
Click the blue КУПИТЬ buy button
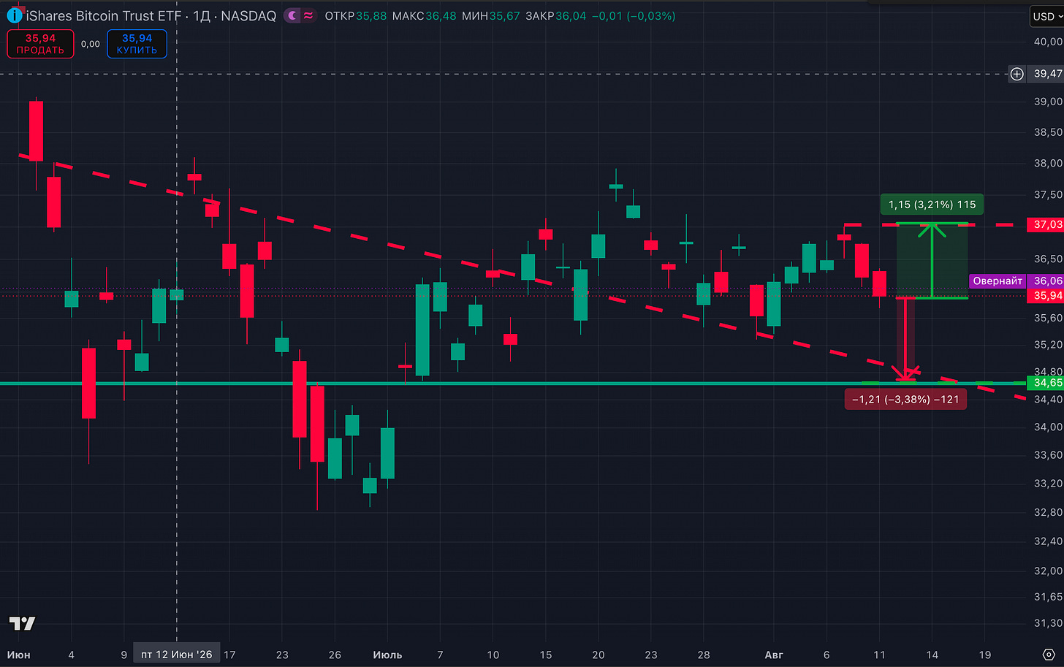pyautogui.click(x=137, y=44)
